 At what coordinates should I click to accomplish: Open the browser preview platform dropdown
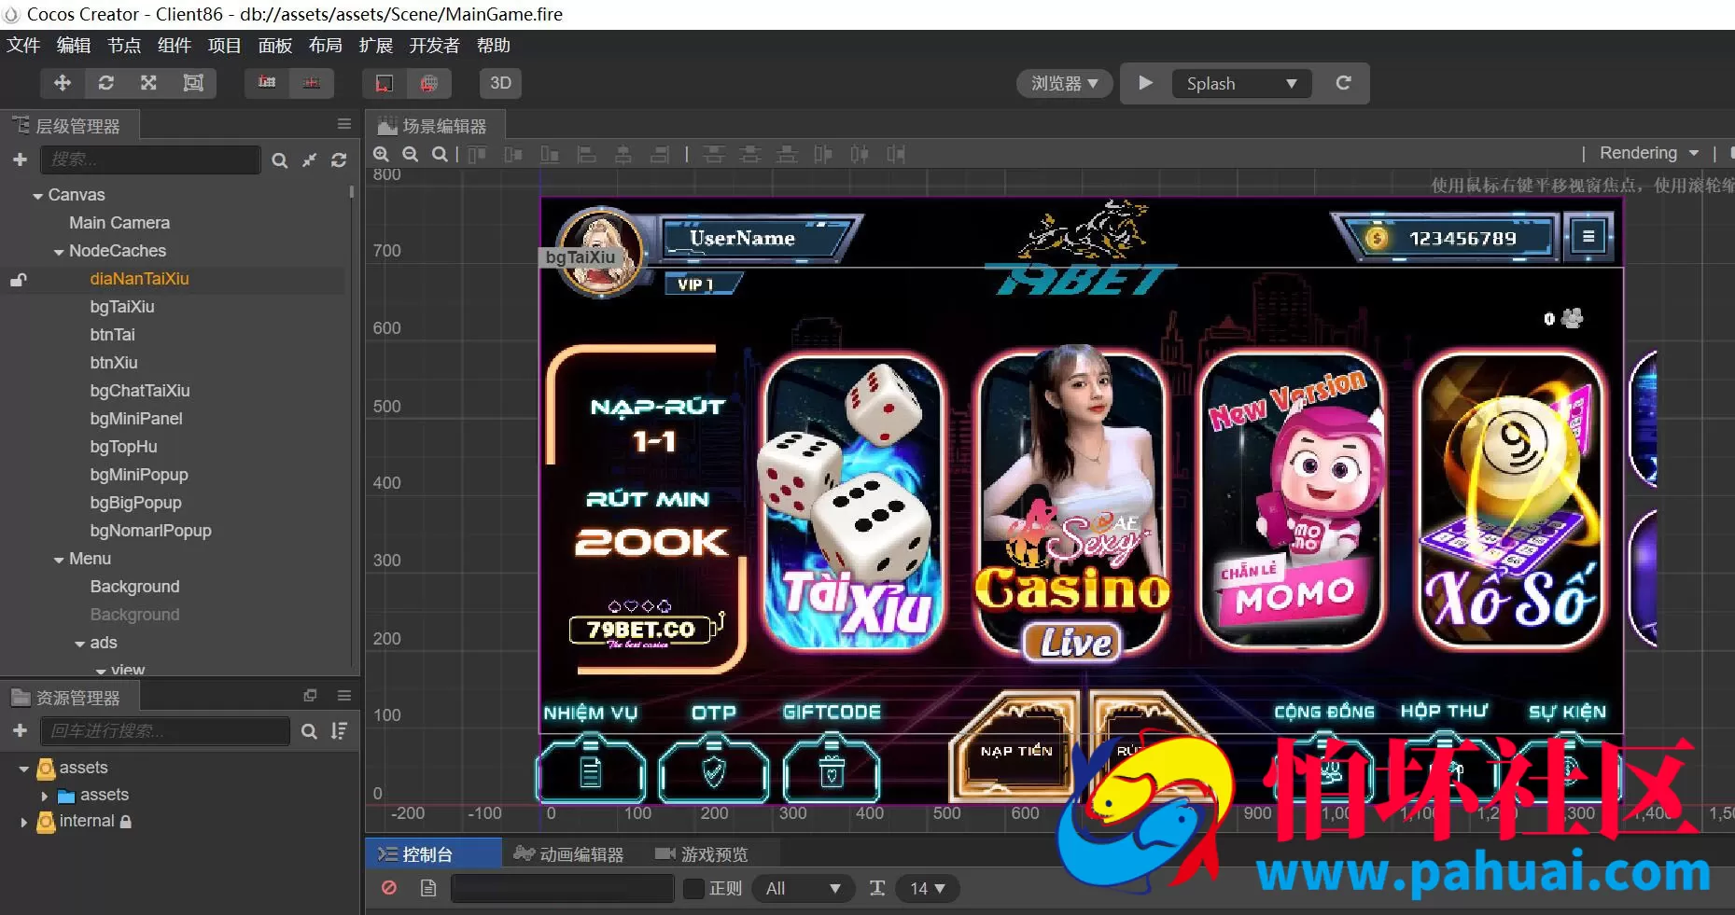click(1064, 83)
